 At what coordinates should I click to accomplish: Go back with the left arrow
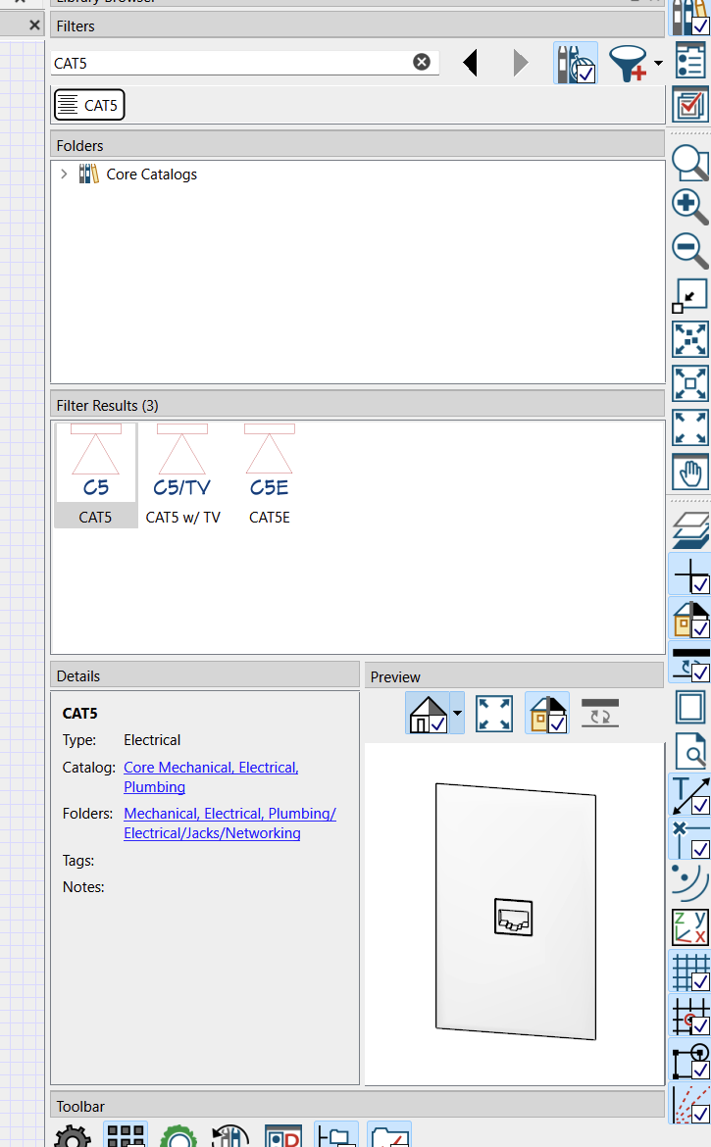coord(471,63)
